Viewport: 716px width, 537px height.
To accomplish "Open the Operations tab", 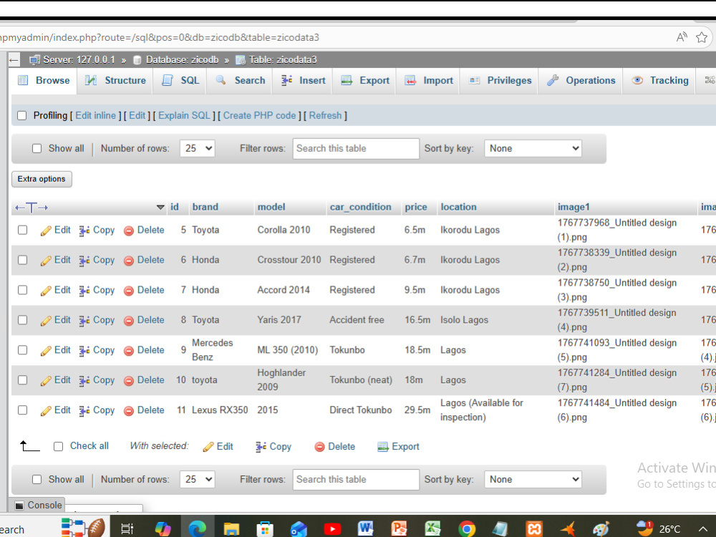I will [x=581, y=80].
